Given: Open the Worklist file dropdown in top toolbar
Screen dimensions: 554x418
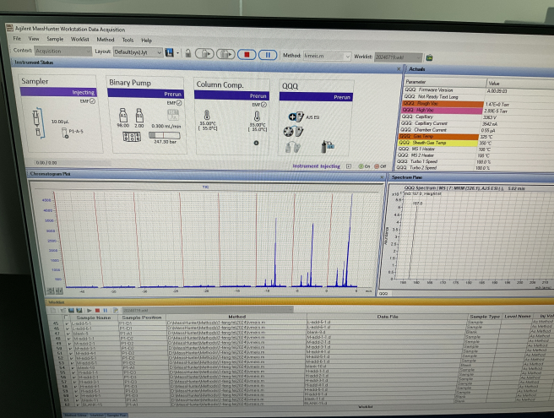Looking at the screenshot, I should [399, 57].
